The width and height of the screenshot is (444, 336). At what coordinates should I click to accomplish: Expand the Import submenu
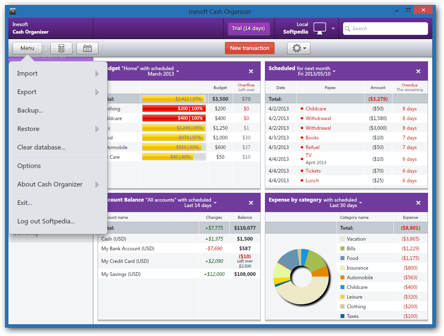coord(58,73)
